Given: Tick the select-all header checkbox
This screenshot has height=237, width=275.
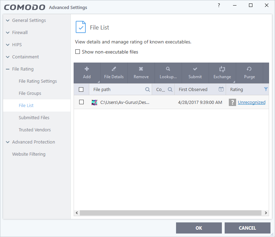Looking at the screenshot, I should [81, 90].
